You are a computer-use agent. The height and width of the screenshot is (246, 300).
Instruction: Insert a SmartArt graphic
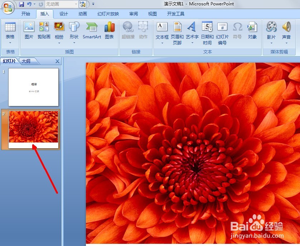click(92, 30)
